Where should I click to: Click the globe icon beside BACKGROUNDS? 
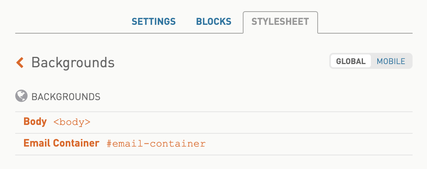click(x=21, y=96)
